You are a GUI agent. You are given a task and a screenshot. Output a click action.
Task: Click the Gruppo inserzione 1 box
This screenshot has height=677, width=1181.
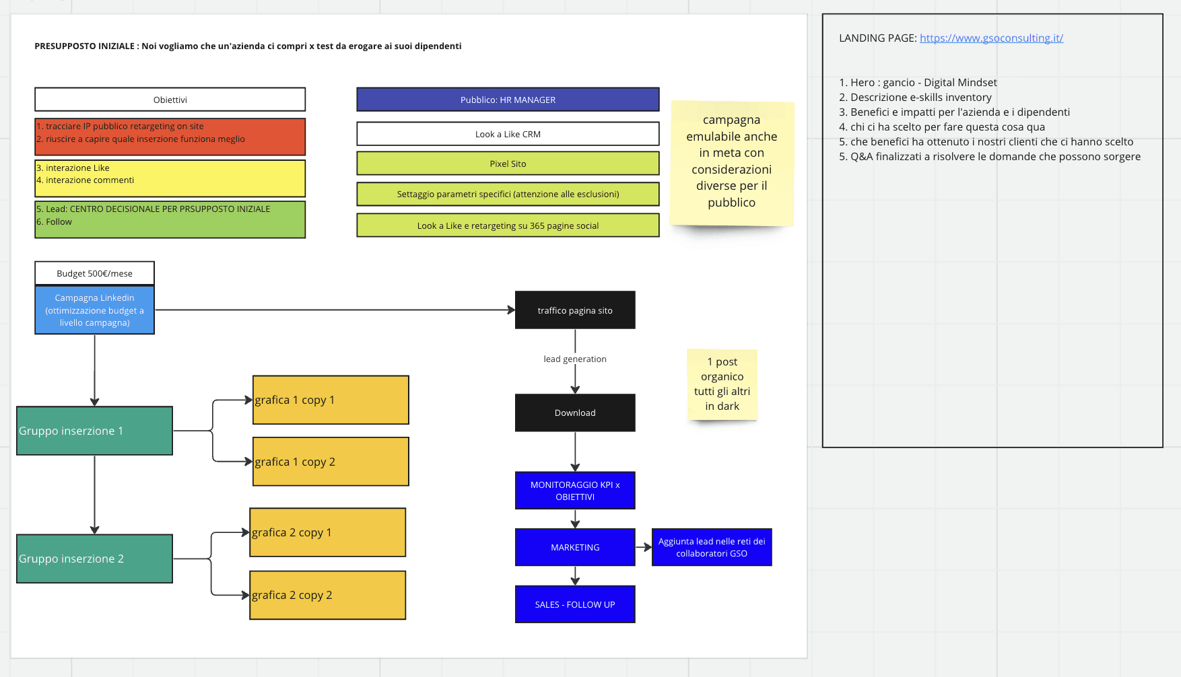(x=94, y=431)
